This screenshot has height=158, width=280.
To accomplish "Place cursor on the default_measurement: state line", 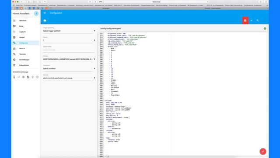I will 117,118.
